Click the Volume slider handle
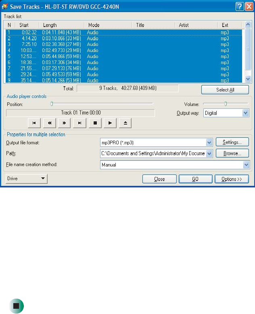 pos(226,104)
